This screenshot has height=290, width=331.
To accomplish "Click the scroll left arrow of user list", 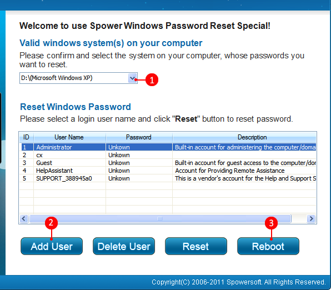I will (x=24, y=218).
